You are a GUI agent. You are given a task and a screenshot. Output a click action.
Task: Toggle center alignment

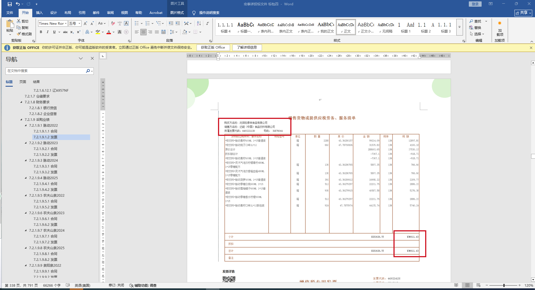click(x=143, y=32)
